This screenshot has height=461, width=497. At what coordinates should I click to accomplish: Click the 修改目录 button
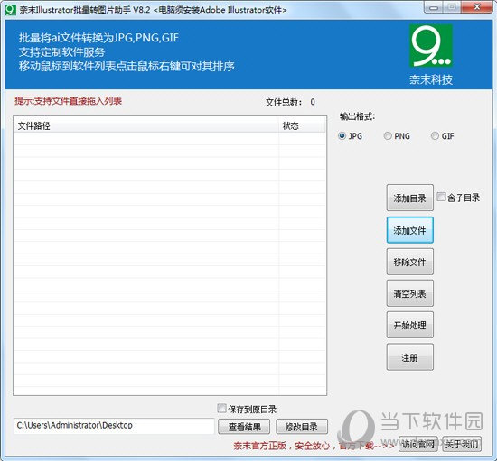pos(302,427)
